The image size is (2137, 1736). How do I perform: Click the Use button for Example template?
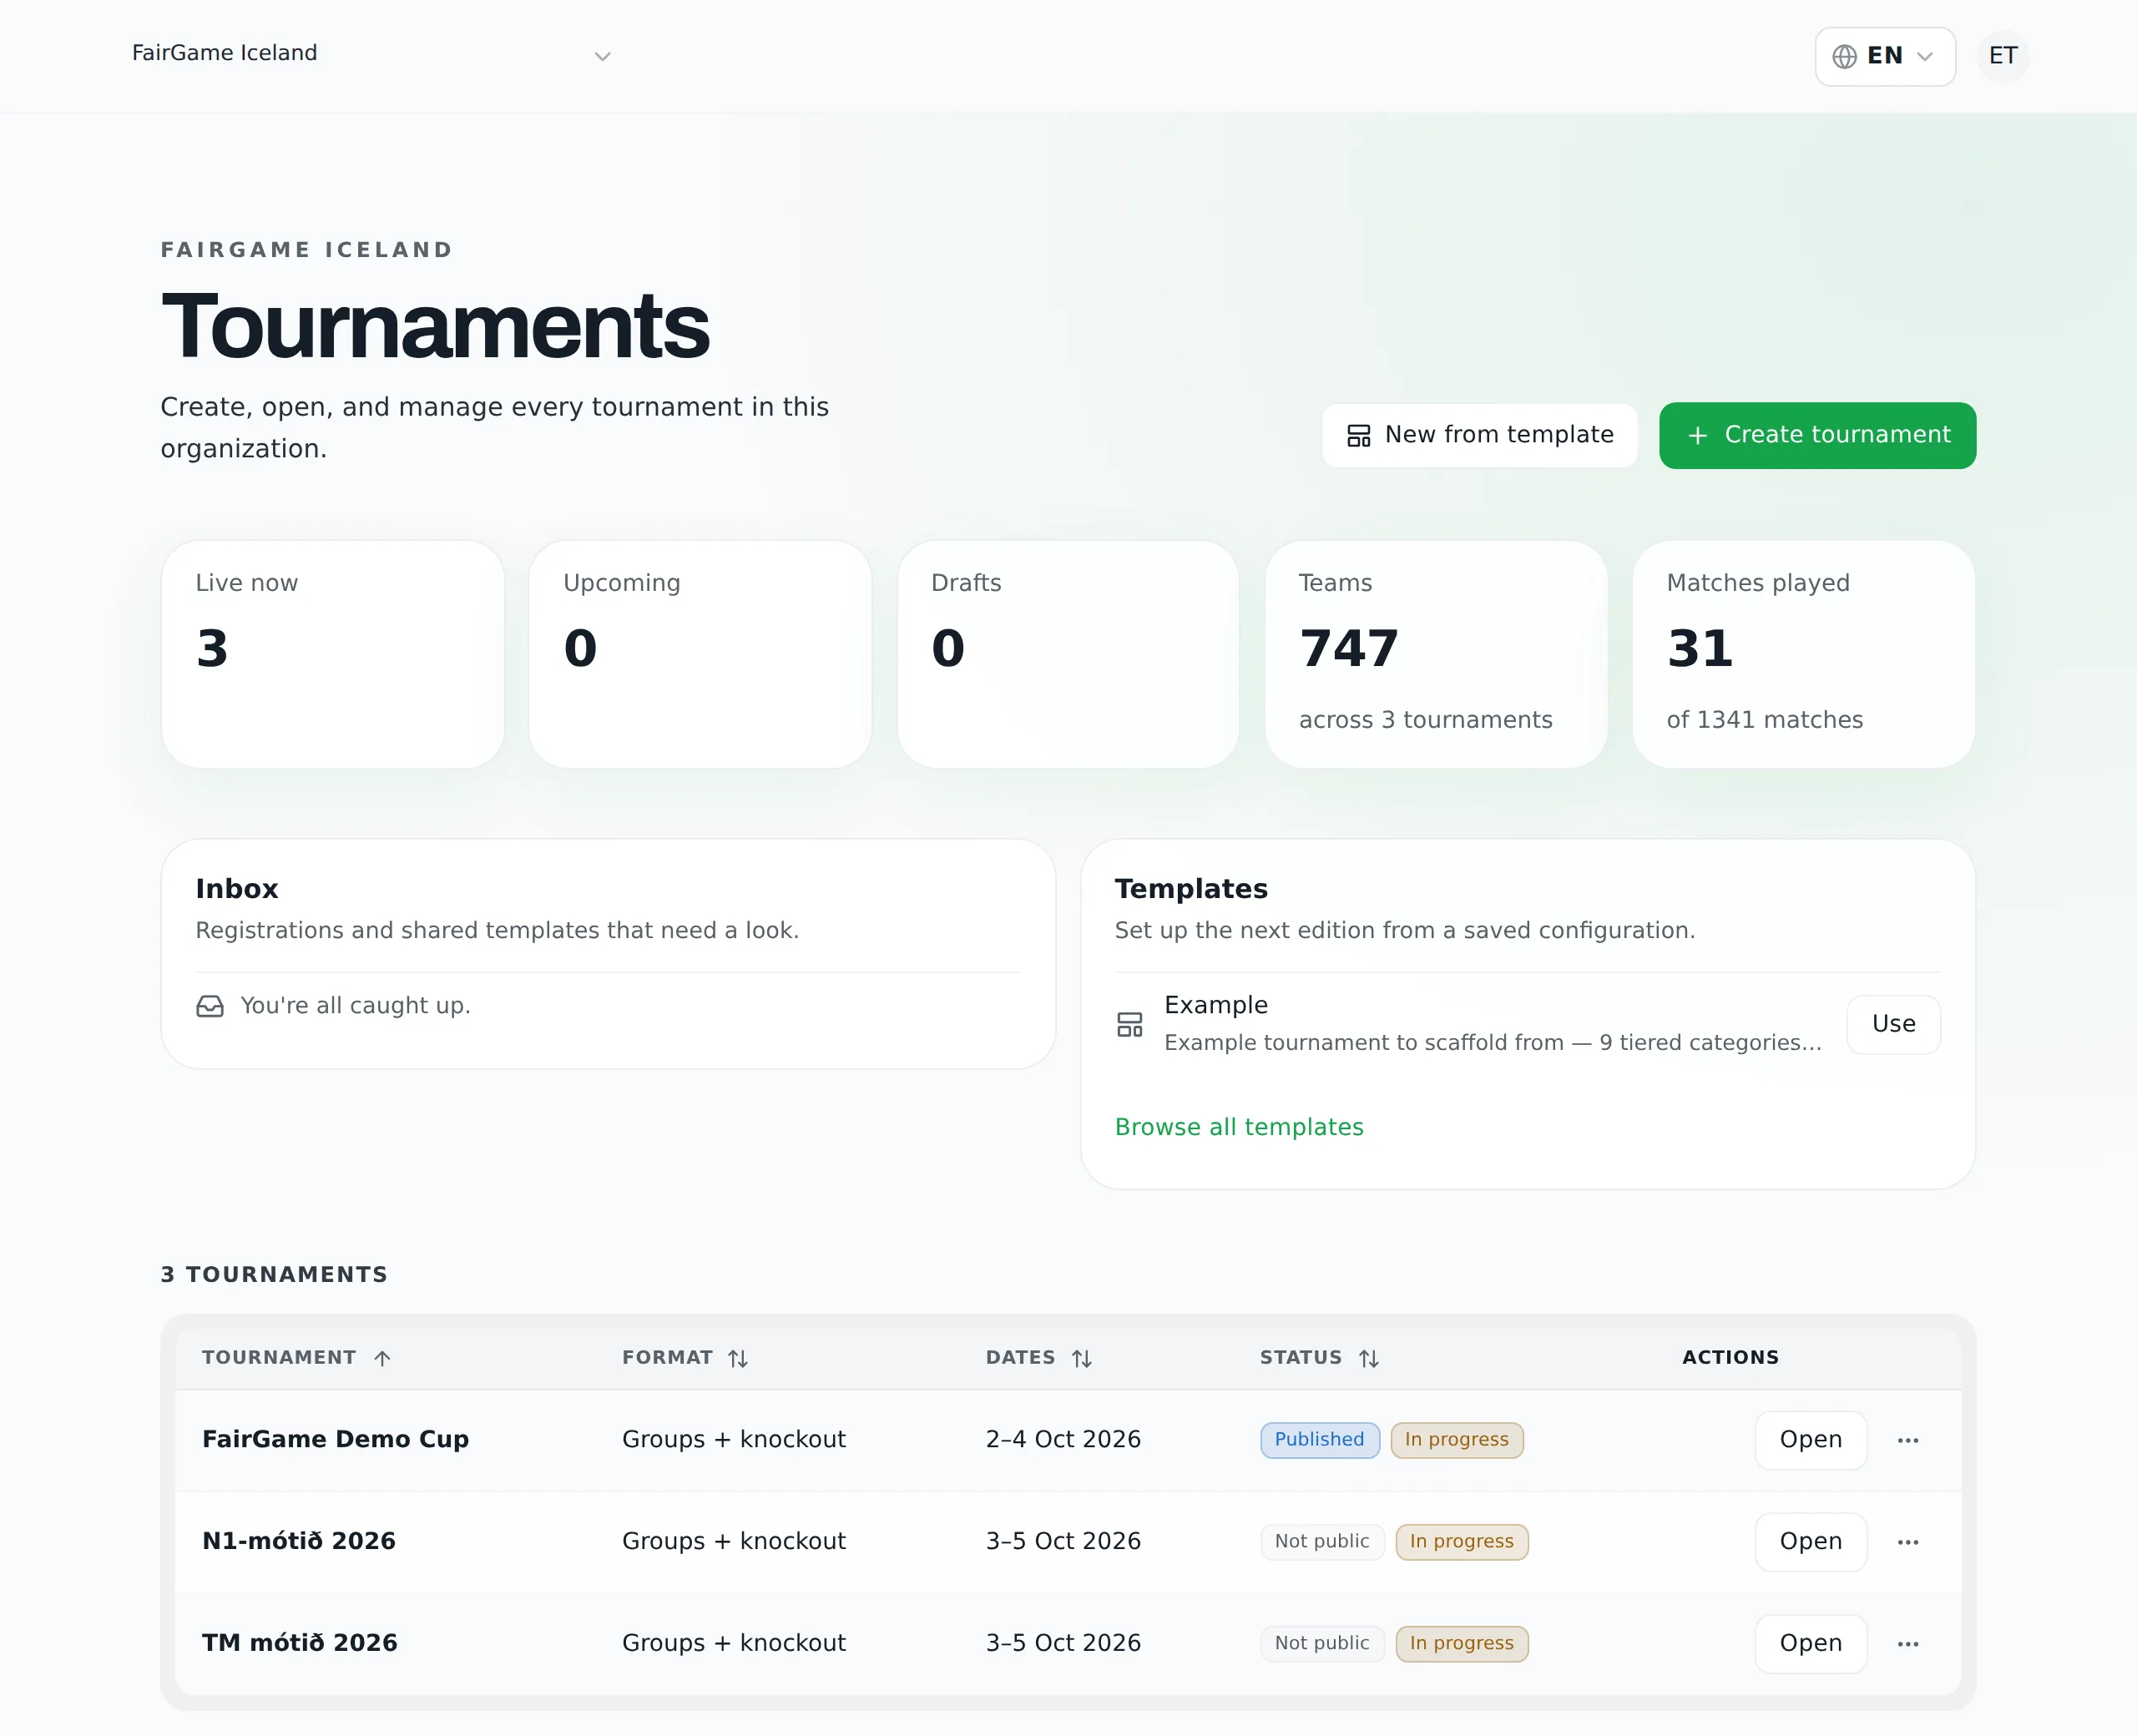pos(1892,1024)
